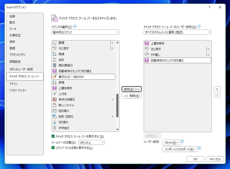This screenshot has height=169, width=230.
Task: Click the << 削除(R) button
Action: [x=132, y=96]
